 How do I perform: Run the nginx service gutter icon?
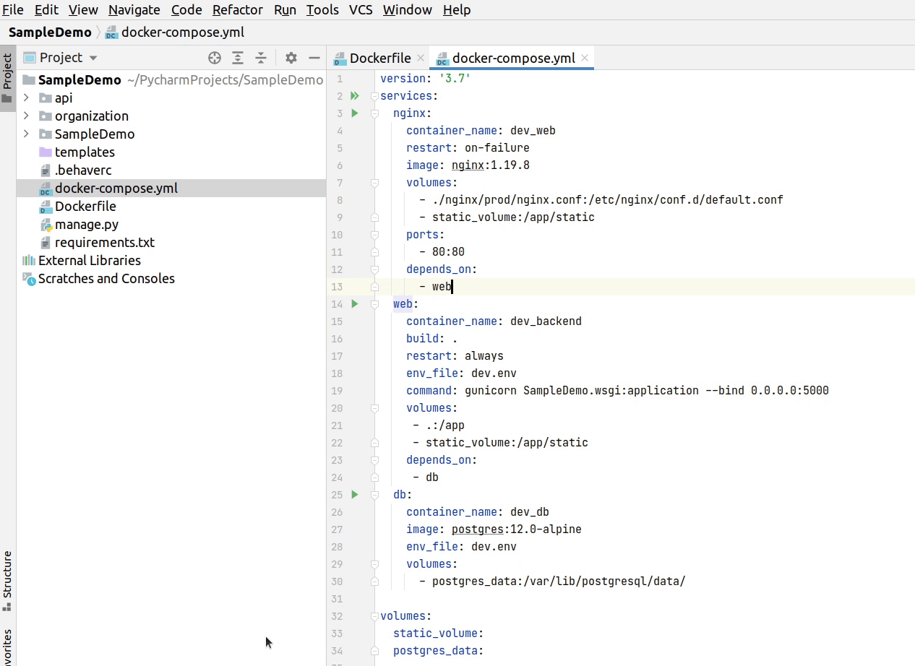point(354,113)
